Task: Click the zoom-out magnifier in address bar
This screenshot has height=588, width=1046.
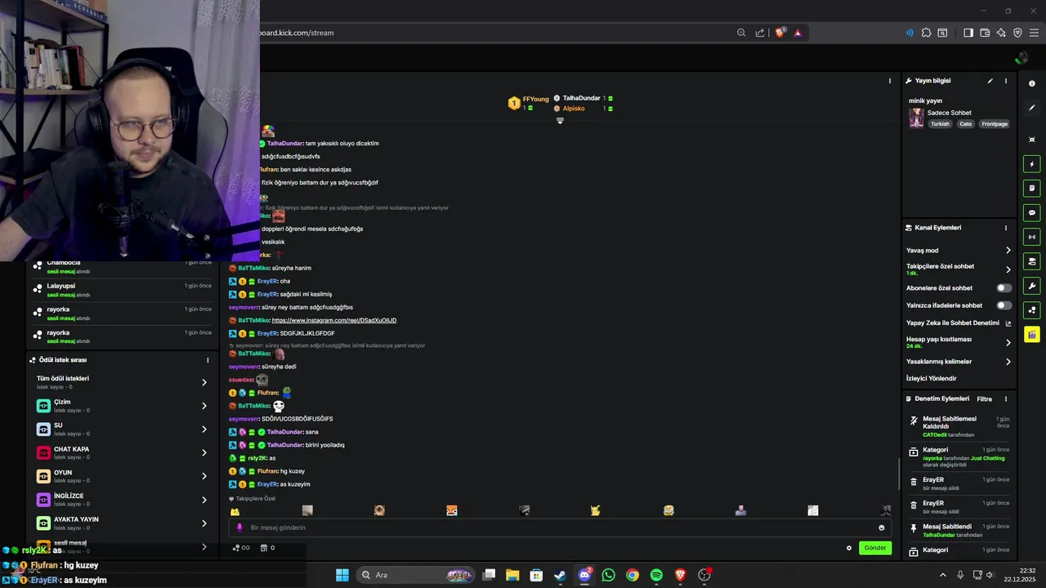Action: tap(741, 33)
